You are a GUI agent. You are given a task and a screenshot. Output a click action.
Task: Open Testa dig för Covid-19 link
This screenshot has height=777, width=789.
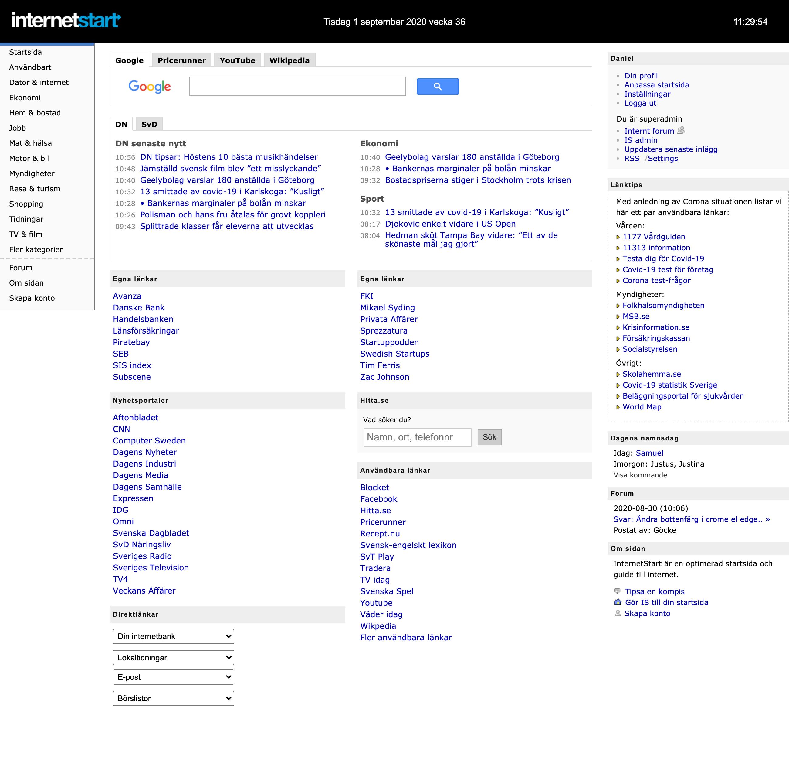tap(663, 259)
